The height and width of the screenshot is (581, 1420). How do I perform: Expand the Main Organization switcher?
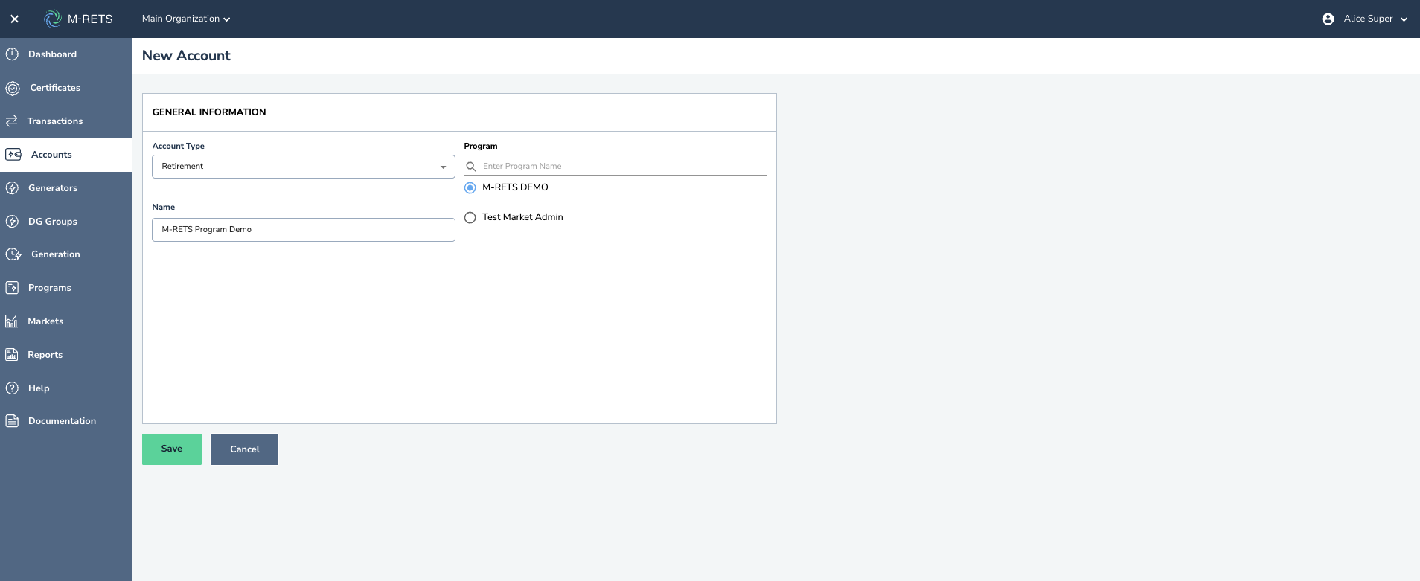[186, 19]
